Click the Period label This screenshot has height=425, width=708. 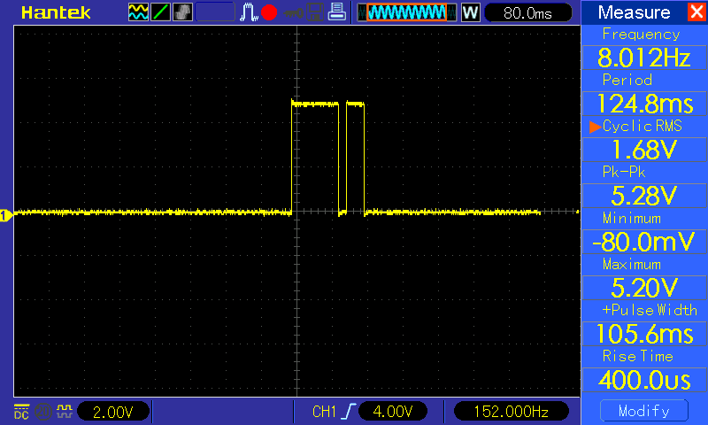tap(627, 80)
